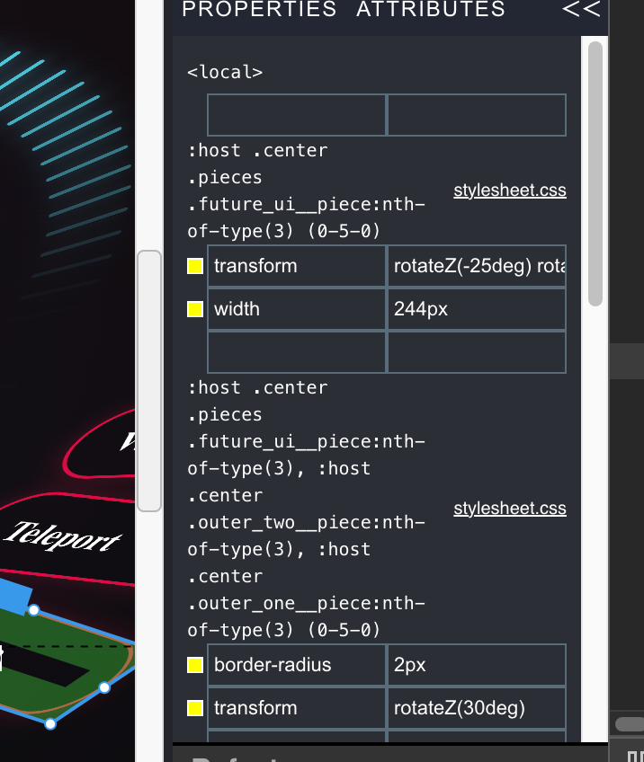Click the bottom selection handle of the shape
Viewport: 644px width, 762px height.
tap(50, 724)
